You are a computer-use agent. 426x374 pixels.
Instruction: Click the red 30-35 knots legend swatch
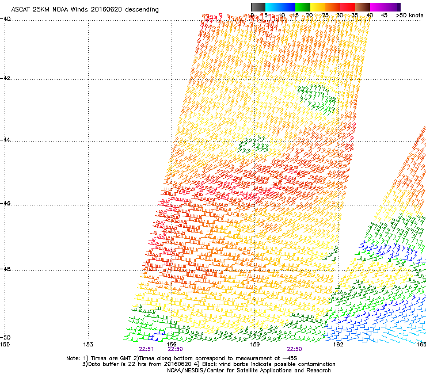click(348, 7)
